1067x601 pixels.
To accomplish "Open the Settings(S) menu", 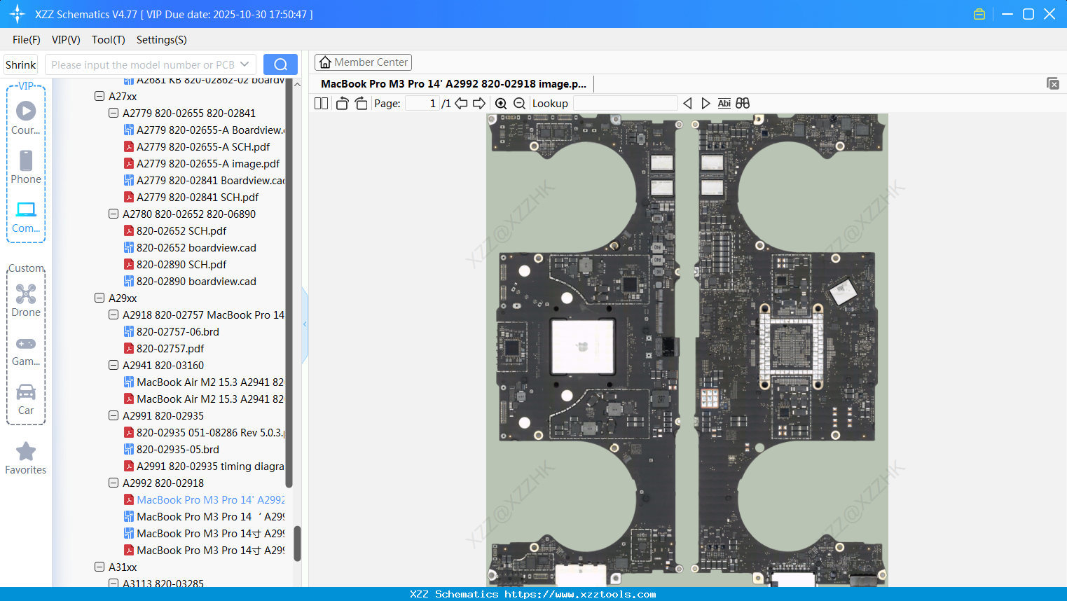I will click(x=161, y=40).
